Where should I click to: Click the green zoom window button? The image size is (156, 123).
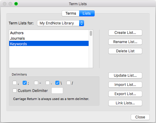[16, 4]
